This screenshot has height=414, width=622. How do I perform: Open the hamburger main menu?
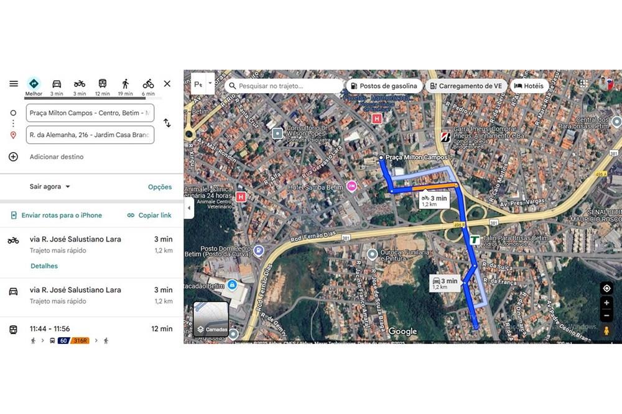14,84
